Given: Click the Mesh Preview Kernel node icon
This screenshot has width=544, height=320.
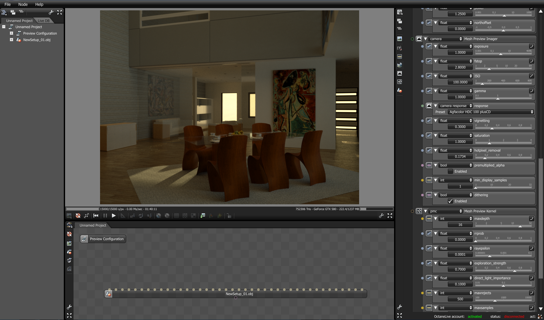Looking at the screenshot, I should (x=419, y=211).
